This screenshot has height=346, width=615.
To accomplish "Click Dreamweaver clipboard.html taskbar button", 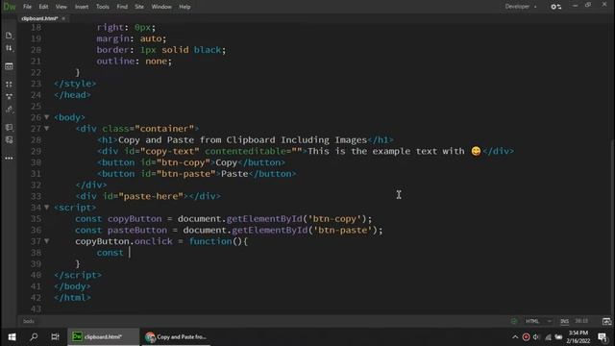I will [x=103, y=337].
